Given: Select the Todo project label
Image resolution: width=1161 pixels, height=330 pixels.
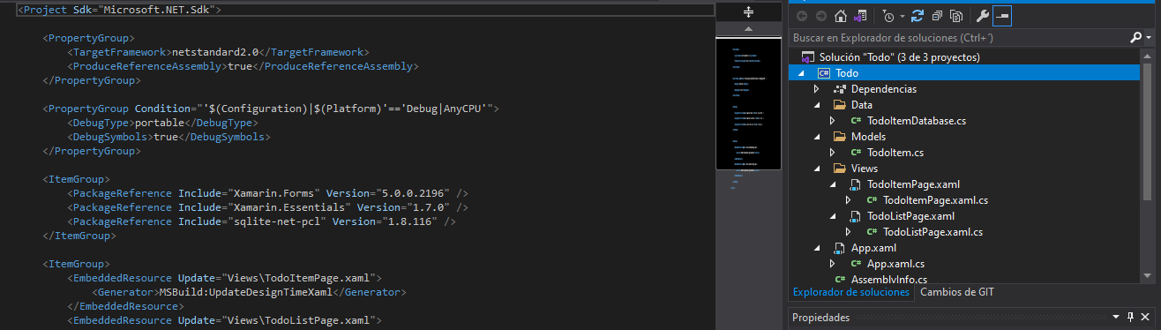Looking at the screenshot, I should pos(846,73).
